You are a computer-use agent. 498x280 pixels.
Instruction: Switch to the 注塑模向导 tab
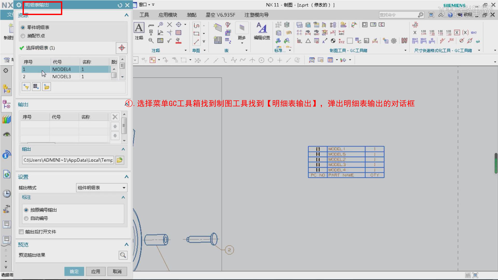pos(257,15)
